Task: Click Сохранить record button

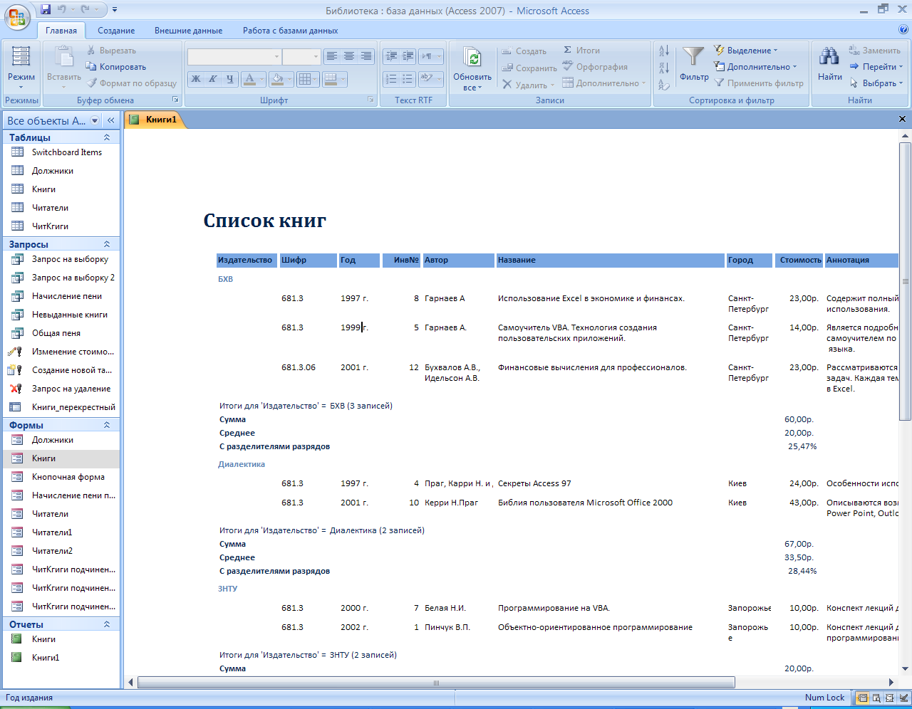Action: [x=529, y=68]
